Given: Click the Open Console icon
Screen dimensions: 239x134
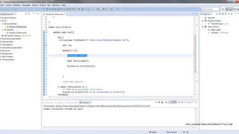Looking at the screenshot, I should point(188,102).
